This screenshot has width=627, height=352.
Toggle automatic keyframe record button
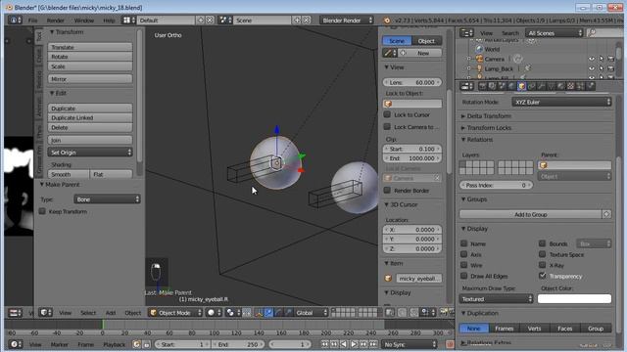pyautogui.click(x=450, y=344)
